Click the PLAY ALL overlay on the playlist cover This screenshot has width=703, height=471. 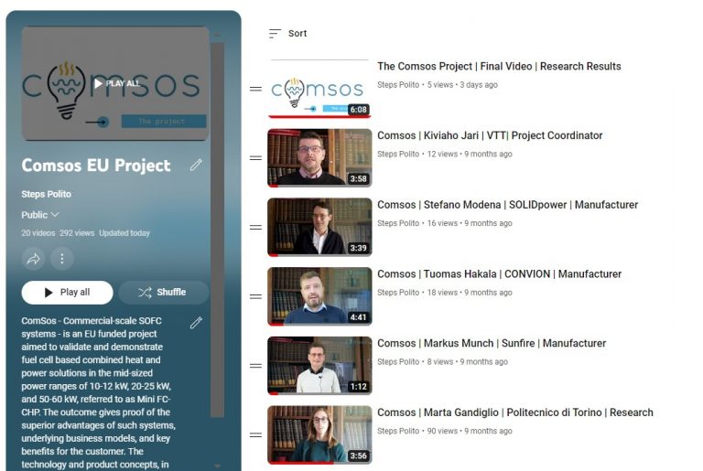pyautogui.click(x=116, y=83)
